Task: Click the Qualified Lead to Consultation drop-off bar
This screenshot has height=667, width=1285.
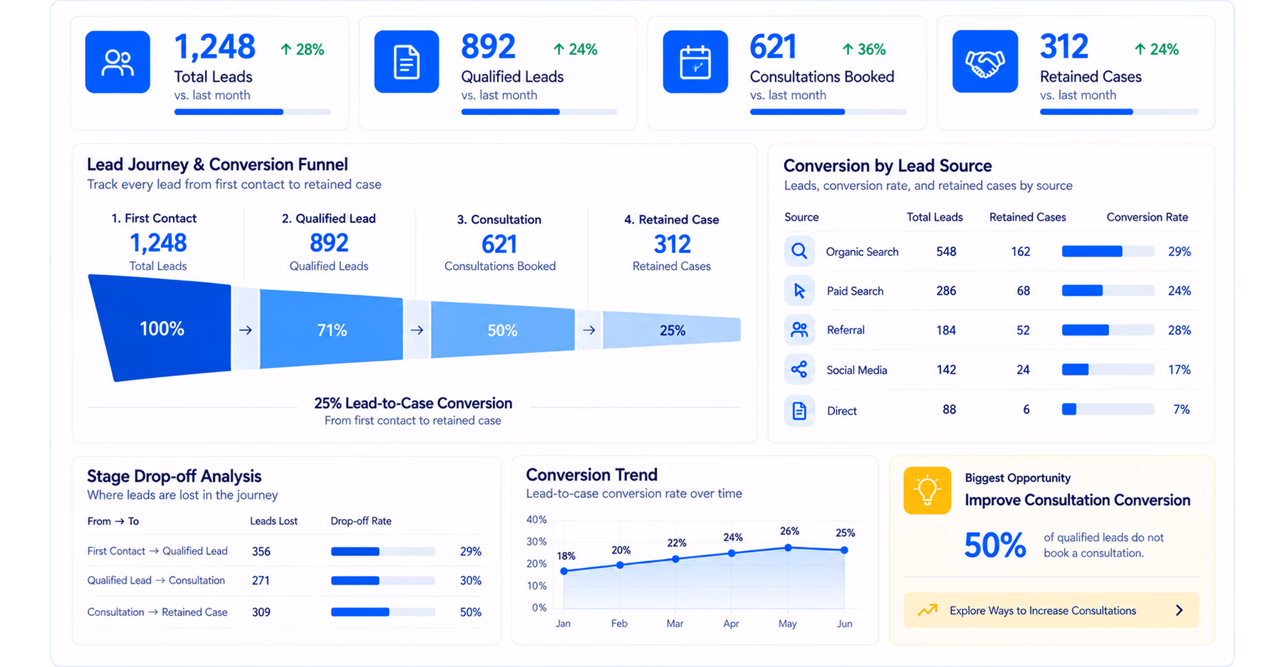Action: coord(383,580)
